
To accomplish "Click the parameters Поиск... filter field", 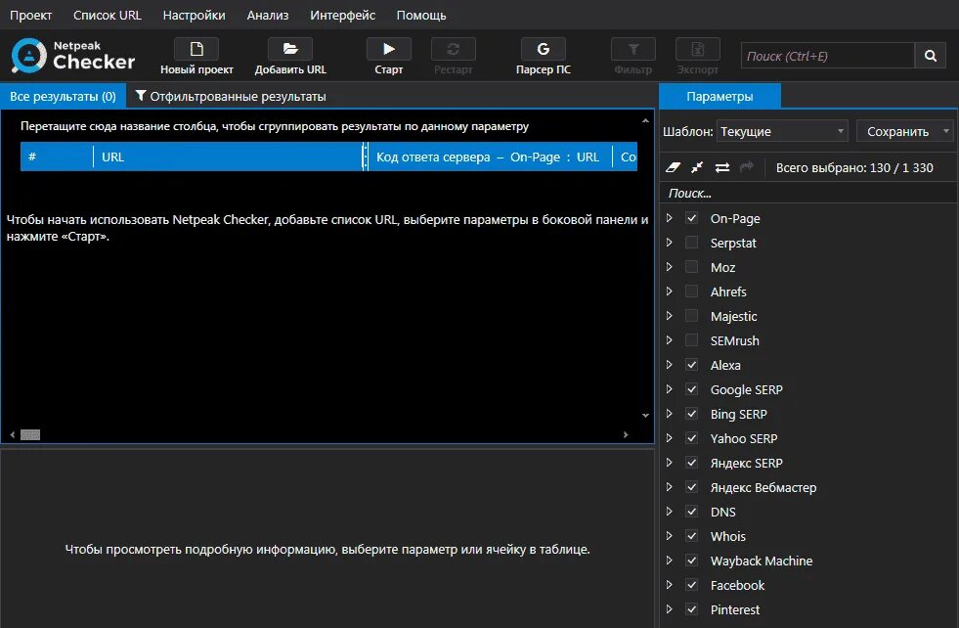I will pos(807,193).
